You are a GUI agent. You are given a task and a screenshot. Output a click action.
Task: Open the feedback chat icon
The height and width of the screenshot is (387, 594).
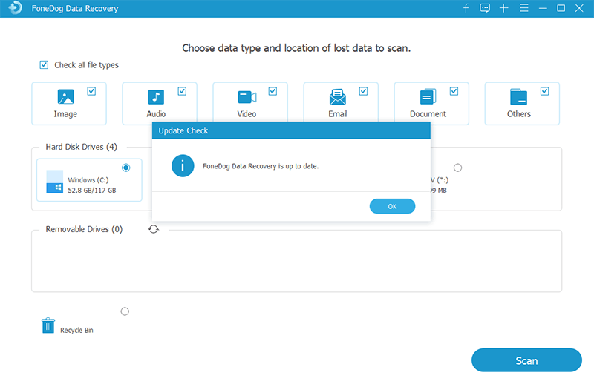[485, 8]
